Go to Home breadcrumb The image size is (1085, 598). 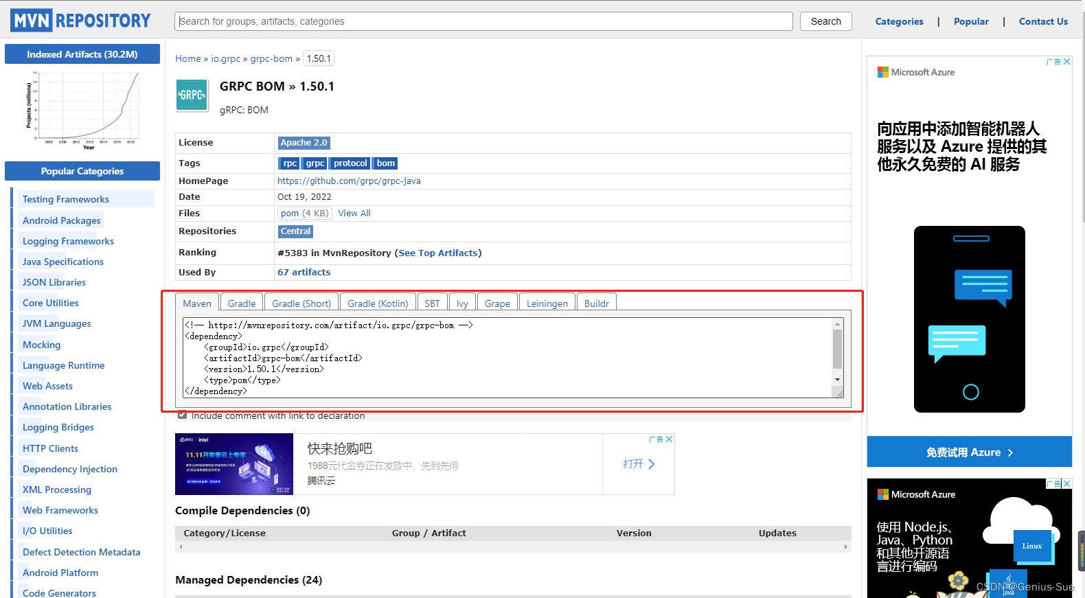188,58
